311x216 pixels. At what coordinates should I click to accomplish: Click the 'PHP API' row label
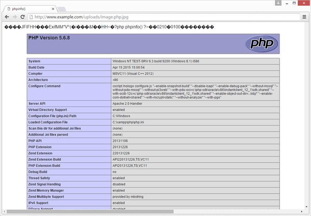pyautogui.click(x=35, y=141)
